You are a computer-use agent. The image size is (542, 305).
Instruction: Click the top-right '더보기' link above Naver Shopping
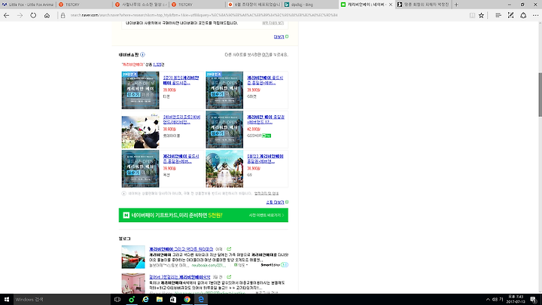(281, 37)
